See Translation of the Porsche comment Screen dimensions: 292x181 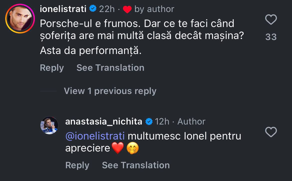coord(110,68)
